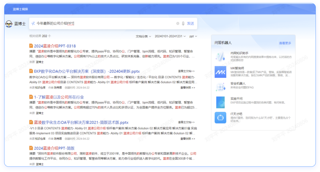This screenshot has width=320, height=172.
Task: Click the sparkle AI icon in search box
Action: pyautogui.click(x=33, y=23)
